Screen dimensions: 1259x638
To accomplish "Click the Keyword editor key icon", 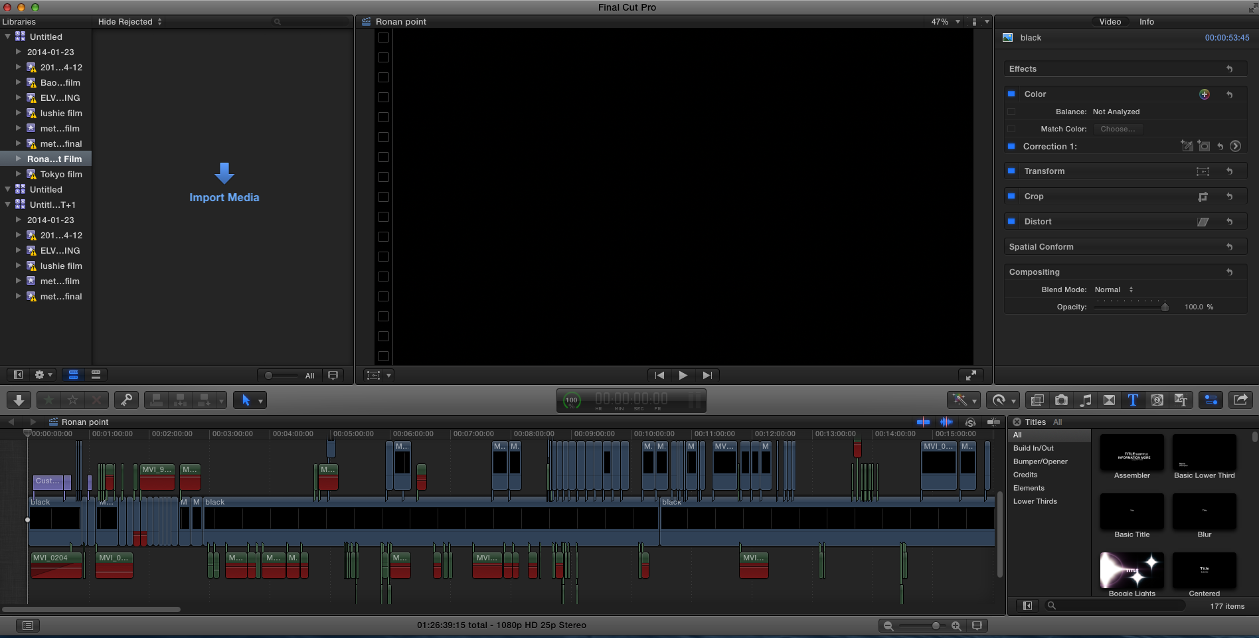I will click(x=126, y=400).
